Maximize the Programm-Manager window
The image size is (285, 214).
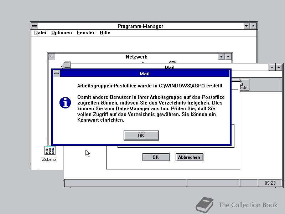[253, 26]
